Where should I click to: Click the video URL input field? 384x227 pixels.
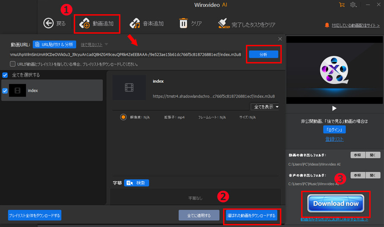125,55
